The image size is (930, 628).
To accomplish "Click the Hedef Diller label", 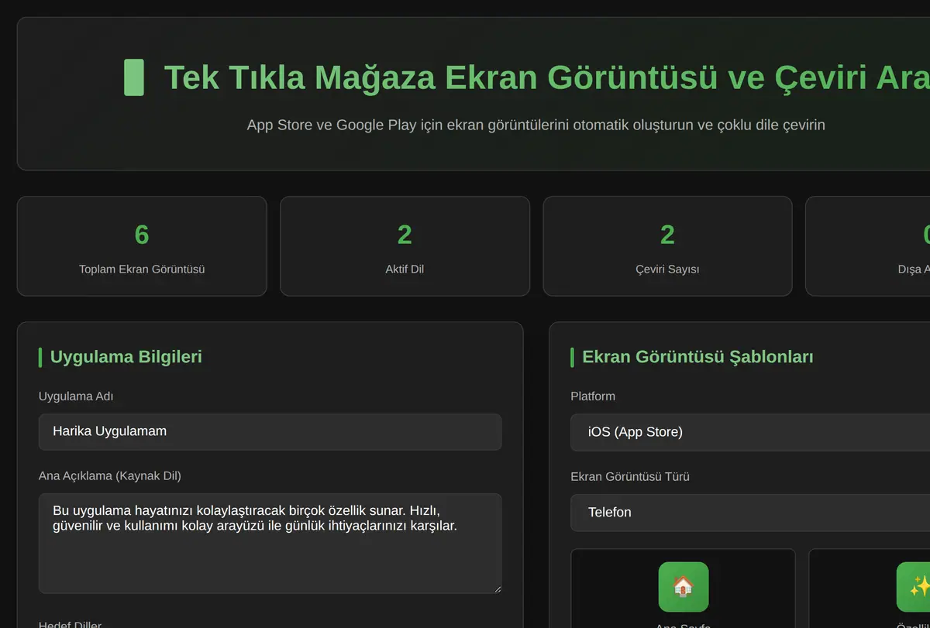I will pyautogui.click(x=70, y=624).
